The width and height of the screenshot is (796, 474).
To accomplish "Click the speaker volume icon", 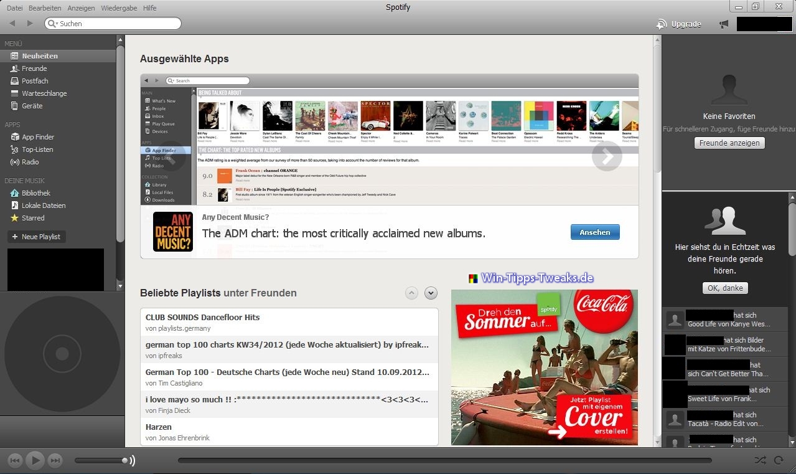I will 132,461.
